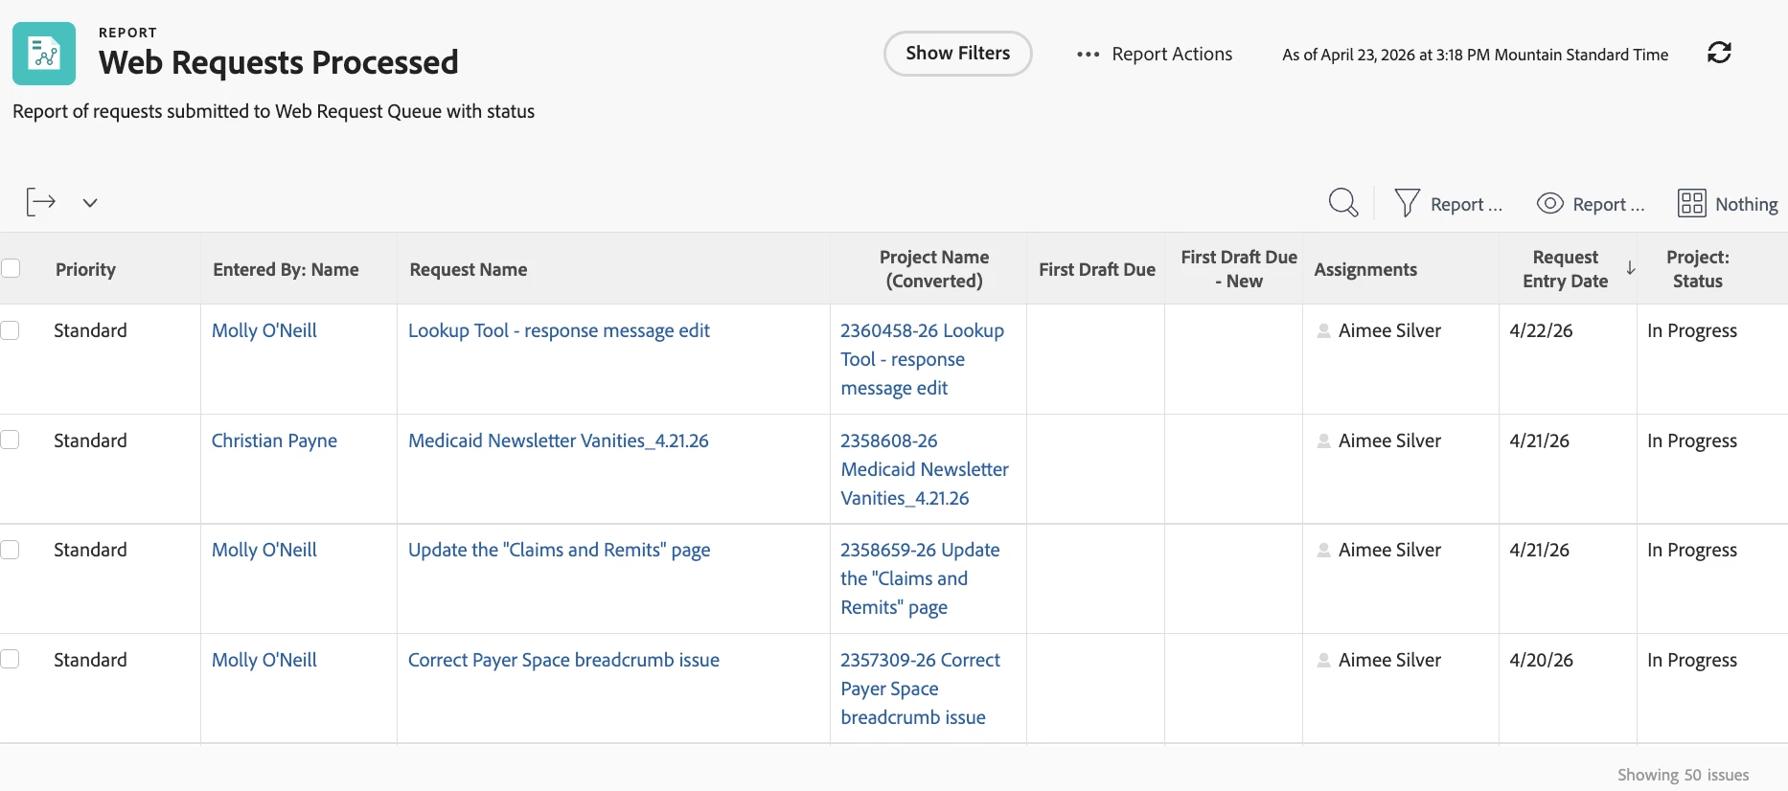Viewport: 1788px width, 791px height.
Task: Click the Report Actions ellipsis icon
Action: (1088, 55)
